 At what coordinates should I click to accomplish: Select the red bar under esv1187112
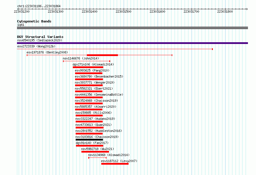point(115,164)
